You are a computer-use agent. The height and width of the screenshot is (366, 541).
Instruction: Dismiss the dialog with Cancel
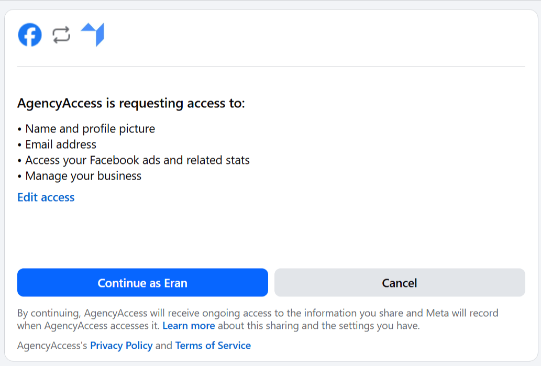pos(399,282)
